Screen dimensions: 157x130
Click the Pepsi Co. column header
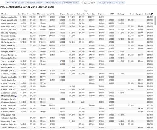click(90, 14)
